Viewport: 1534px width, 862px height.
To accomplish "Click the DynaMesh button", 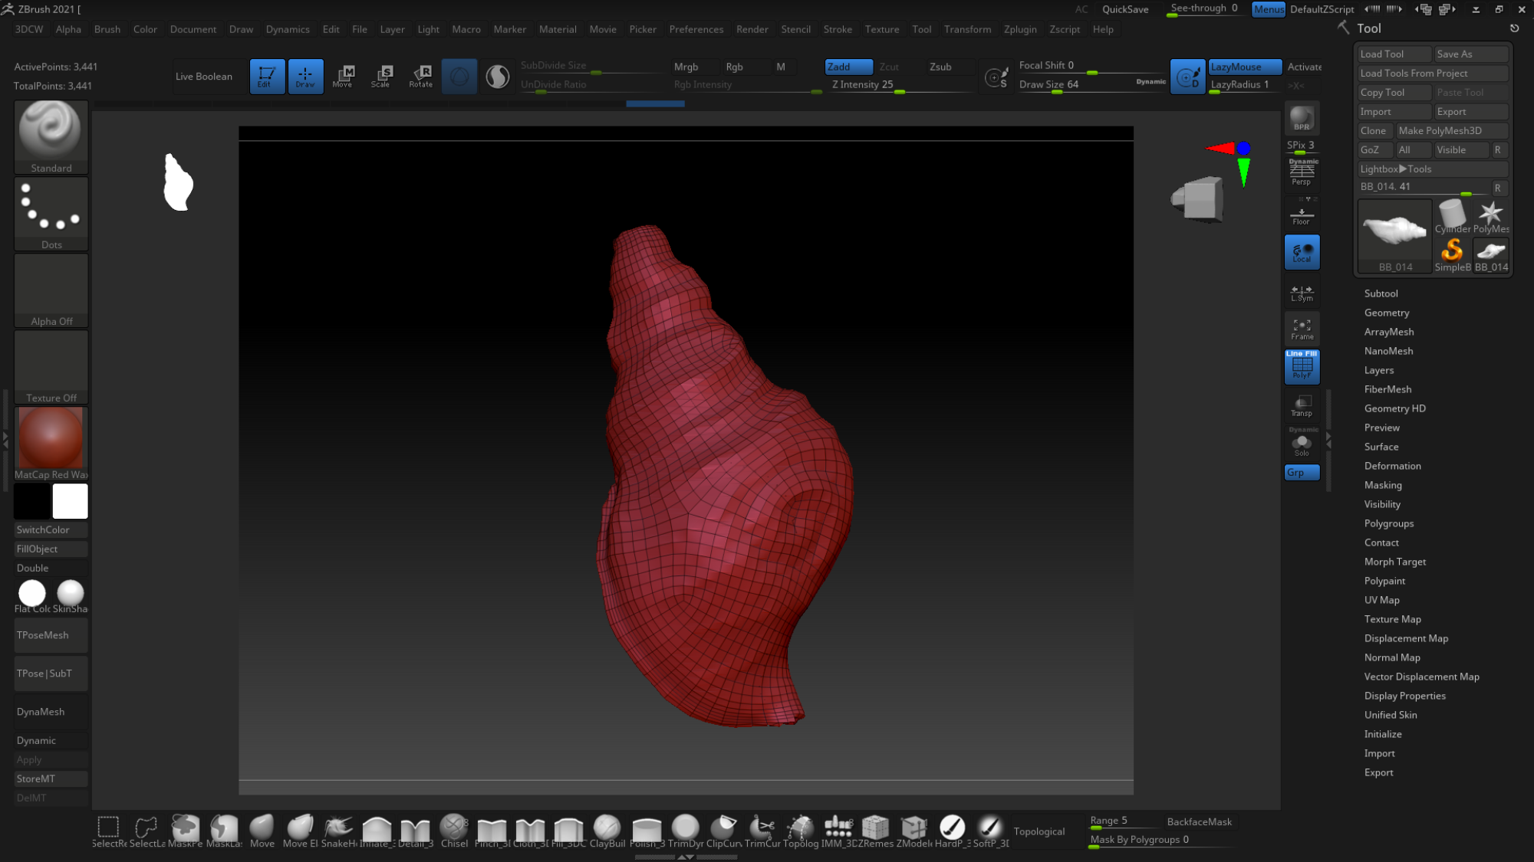I will coord(51,712).
